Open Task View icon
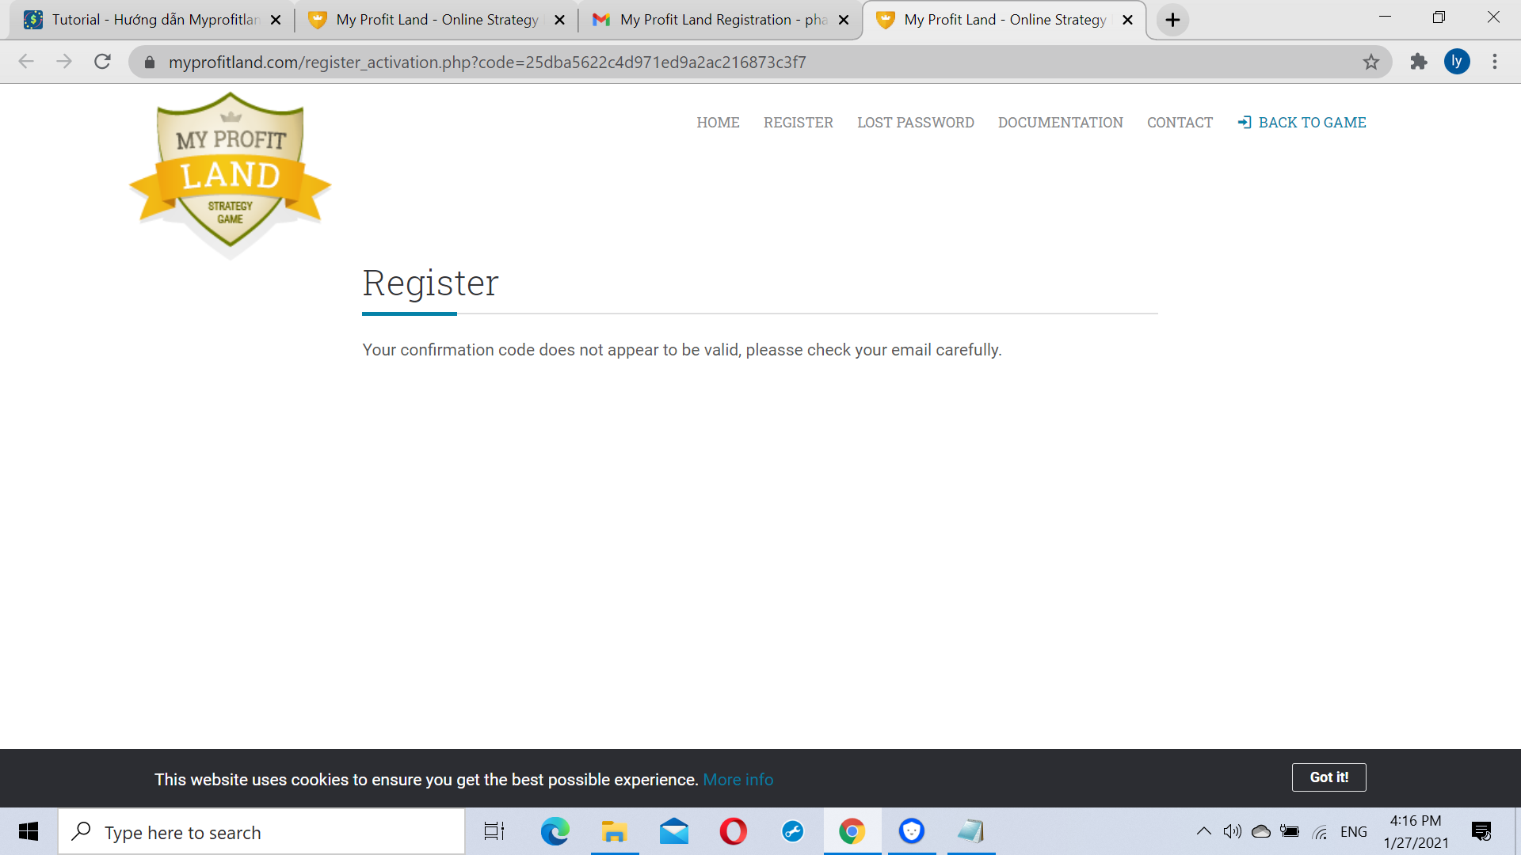Screen dimensions: 1521x855 click(494, 831)
